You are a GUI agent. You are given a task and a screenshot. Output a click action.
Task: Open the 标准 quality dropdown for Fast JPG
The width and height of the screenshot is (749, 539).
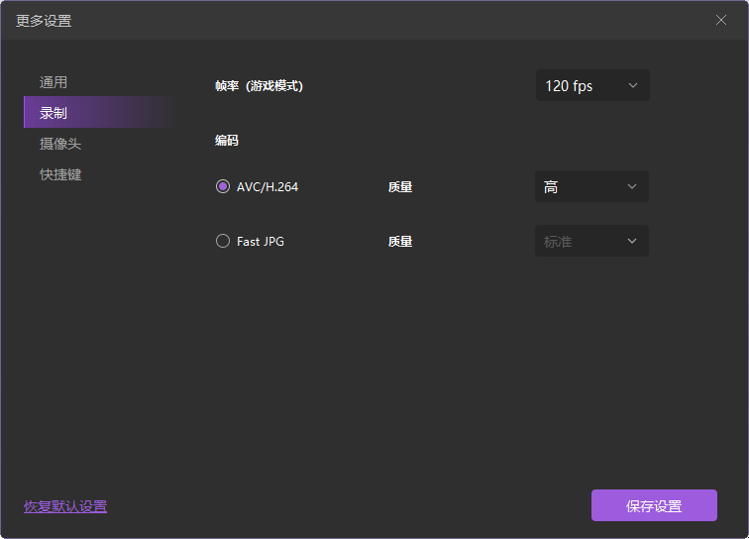tap(591, 241)
